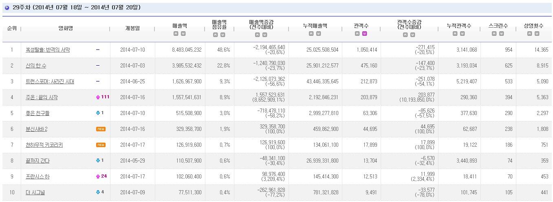Sort 관객수 column ascending
Viewport: 553px width, 202px height.
[357, 34]
